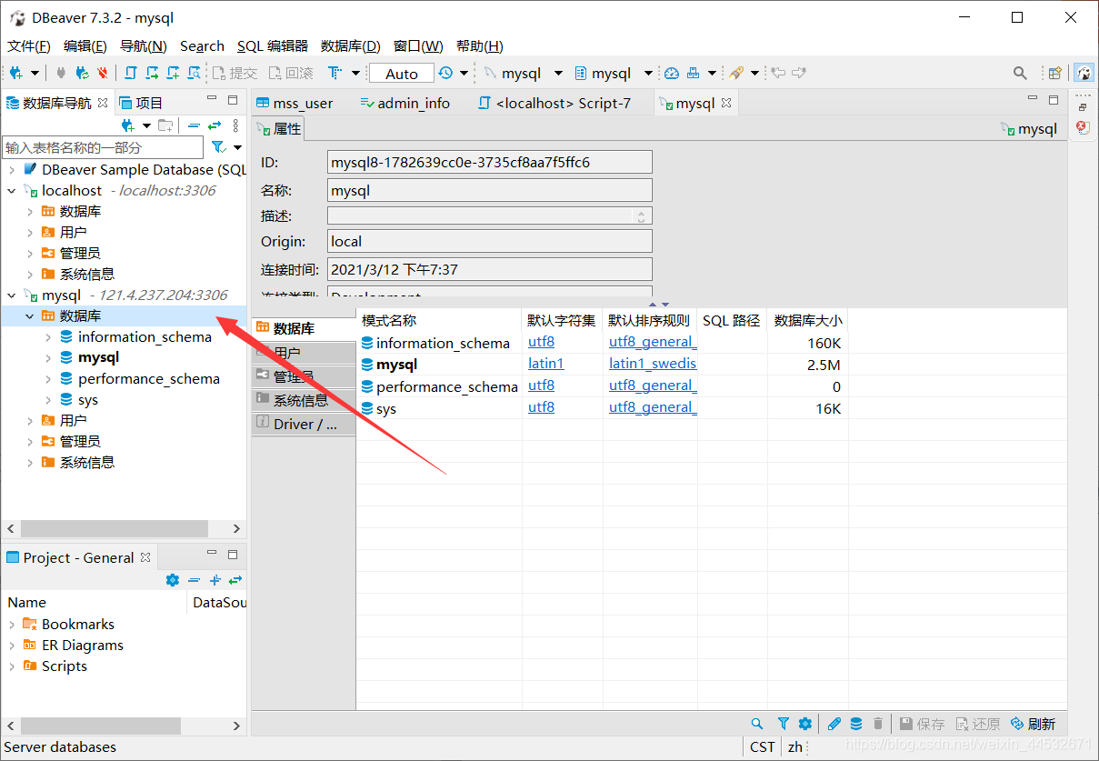Image resolution: width=1099 pixels, height=761 pixels.
Task: Expand information_schema tree node
Action: (x=47, y=337)
